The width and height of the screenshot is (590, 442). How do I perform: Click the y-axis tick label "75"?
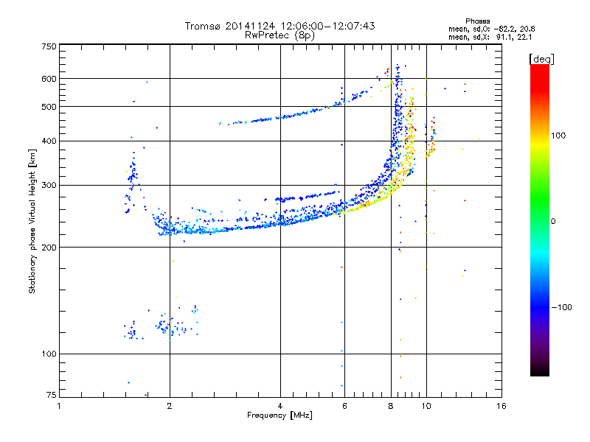pos(51,395)
